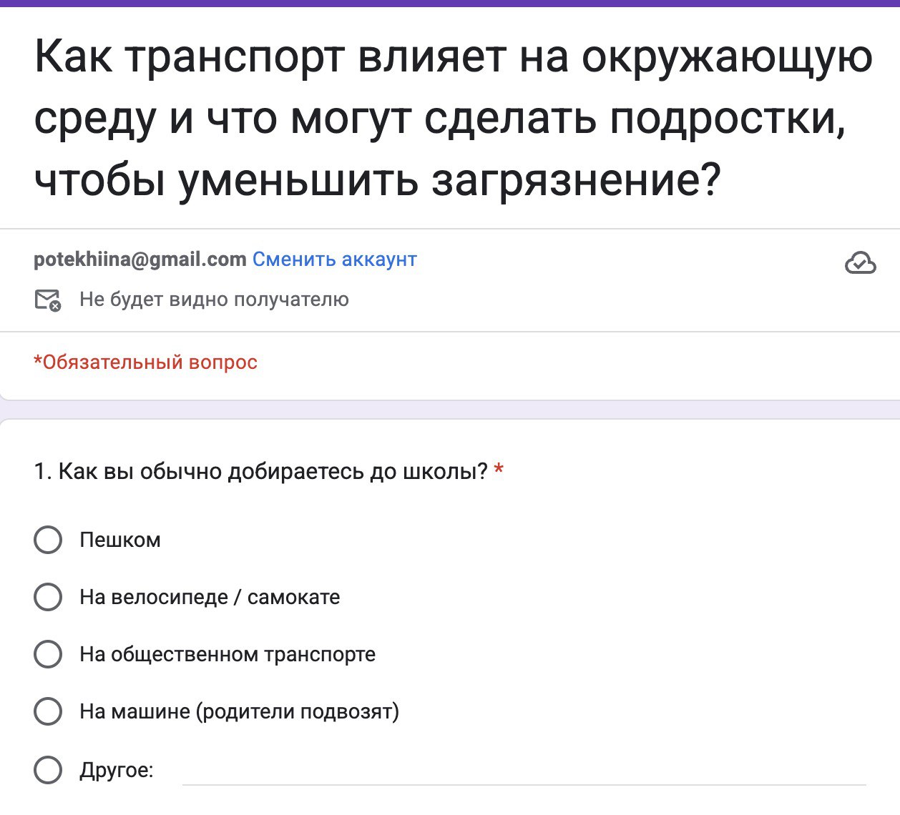The image size is (900, 815).
Task: Click the red asterisk after question one
Action: 499,470
